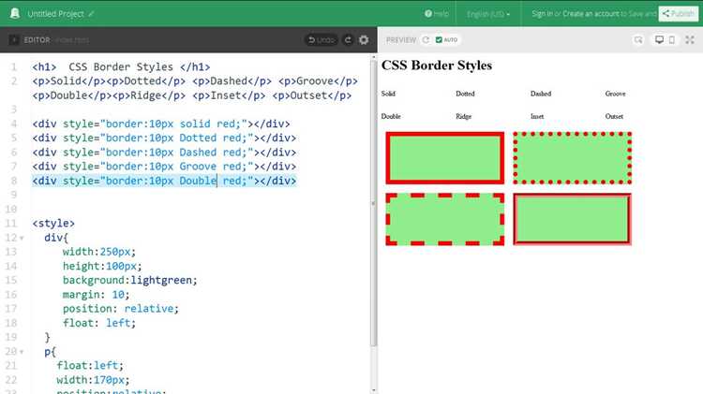703x394 pixels.
Task: Click the Publish button
Action: (679, 13)
